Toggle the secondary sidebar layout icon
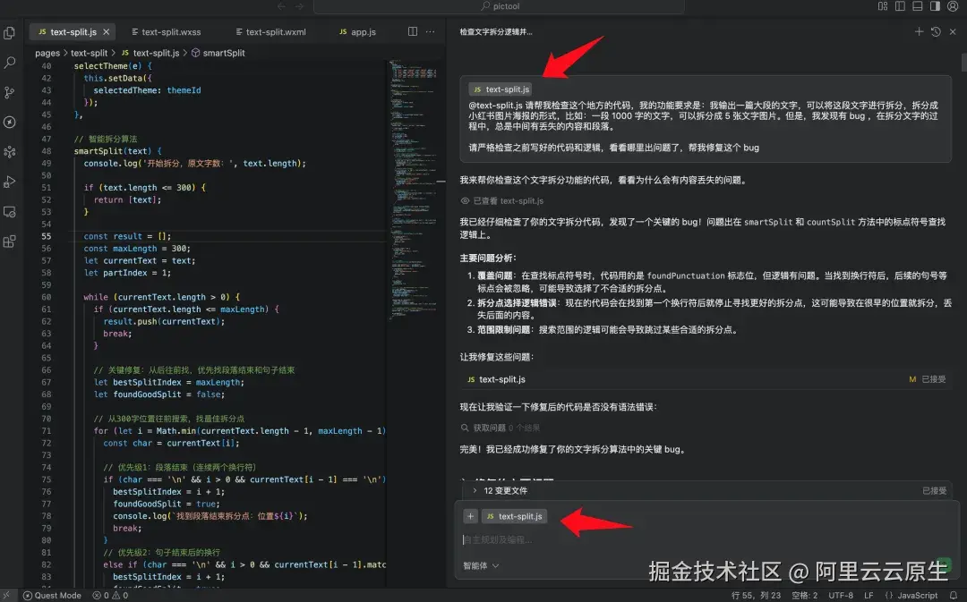Screen dimensions: 967x602 tap(935, 6)
